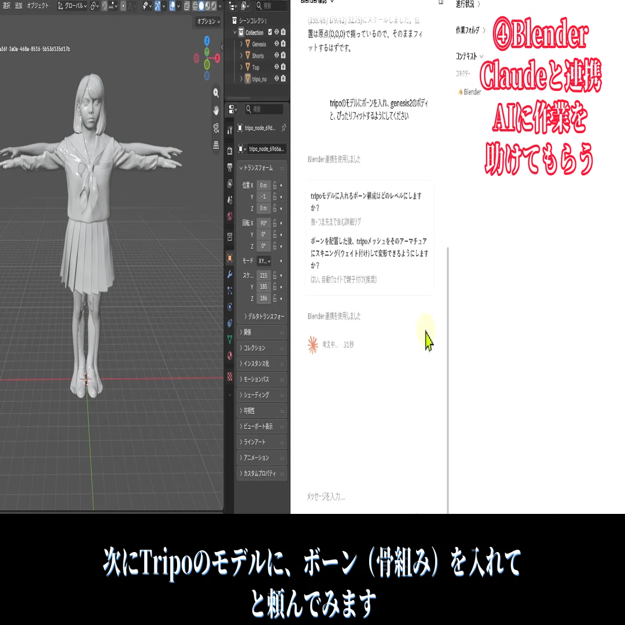Open the World properties tab
The image size is (625, 625).
230,216
